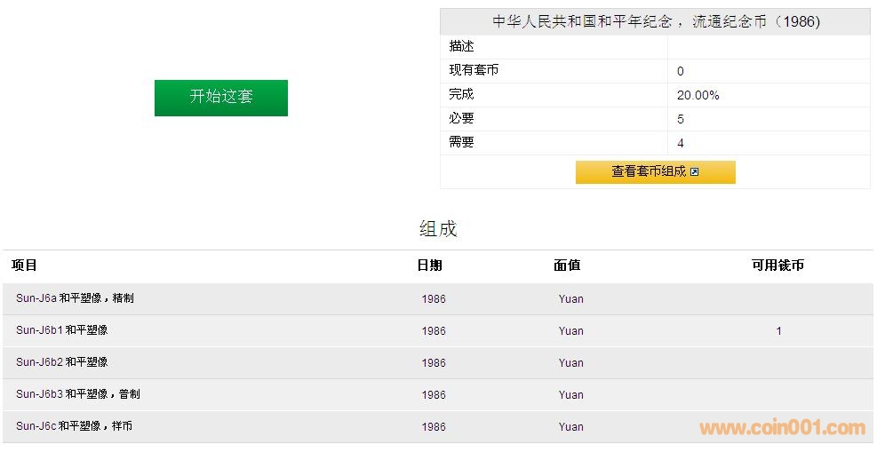Click the 描述 row label
This screenshot has height=452, width=877.
(x=461, y=46)
